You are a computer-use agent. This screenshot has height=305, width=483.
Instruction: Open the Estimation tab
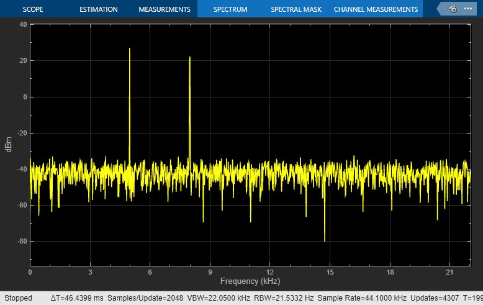[99, 9]
